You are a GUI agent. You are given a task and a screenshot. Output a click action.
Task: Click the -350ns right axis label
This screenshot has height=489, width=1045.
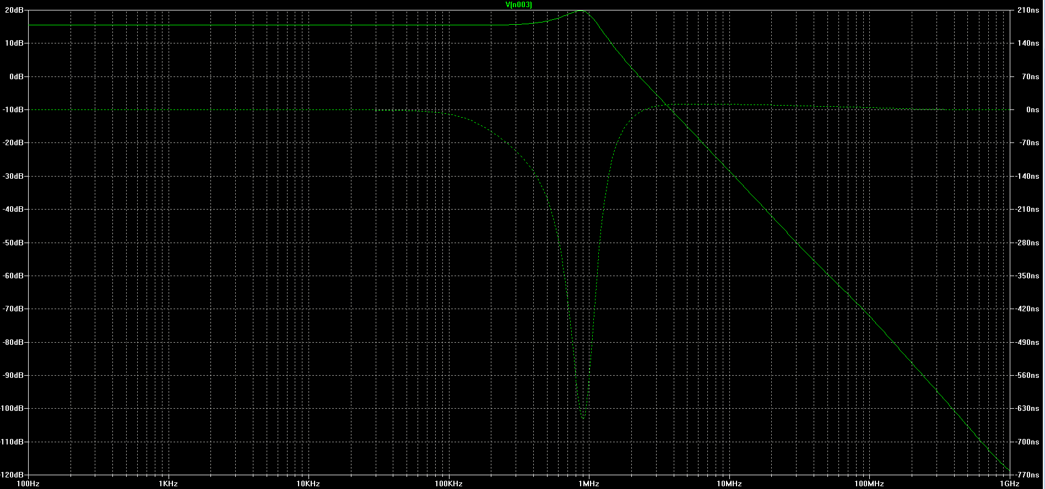point(1027,276)
